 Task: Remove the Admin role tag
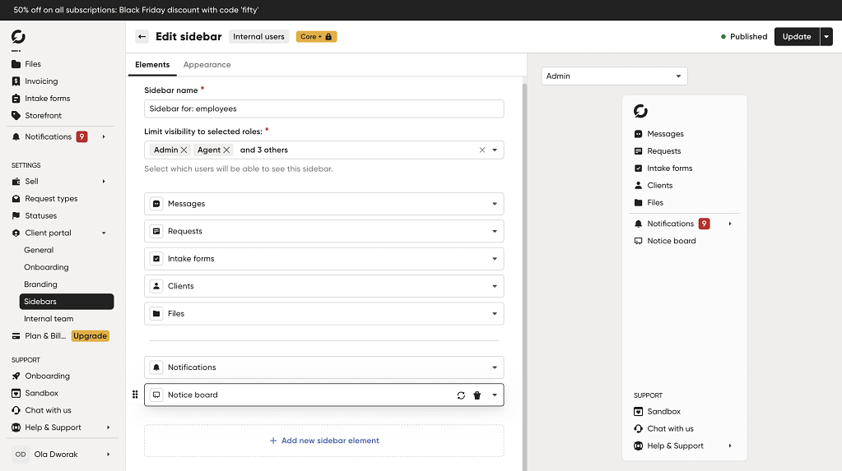click(x=184, y=150)
